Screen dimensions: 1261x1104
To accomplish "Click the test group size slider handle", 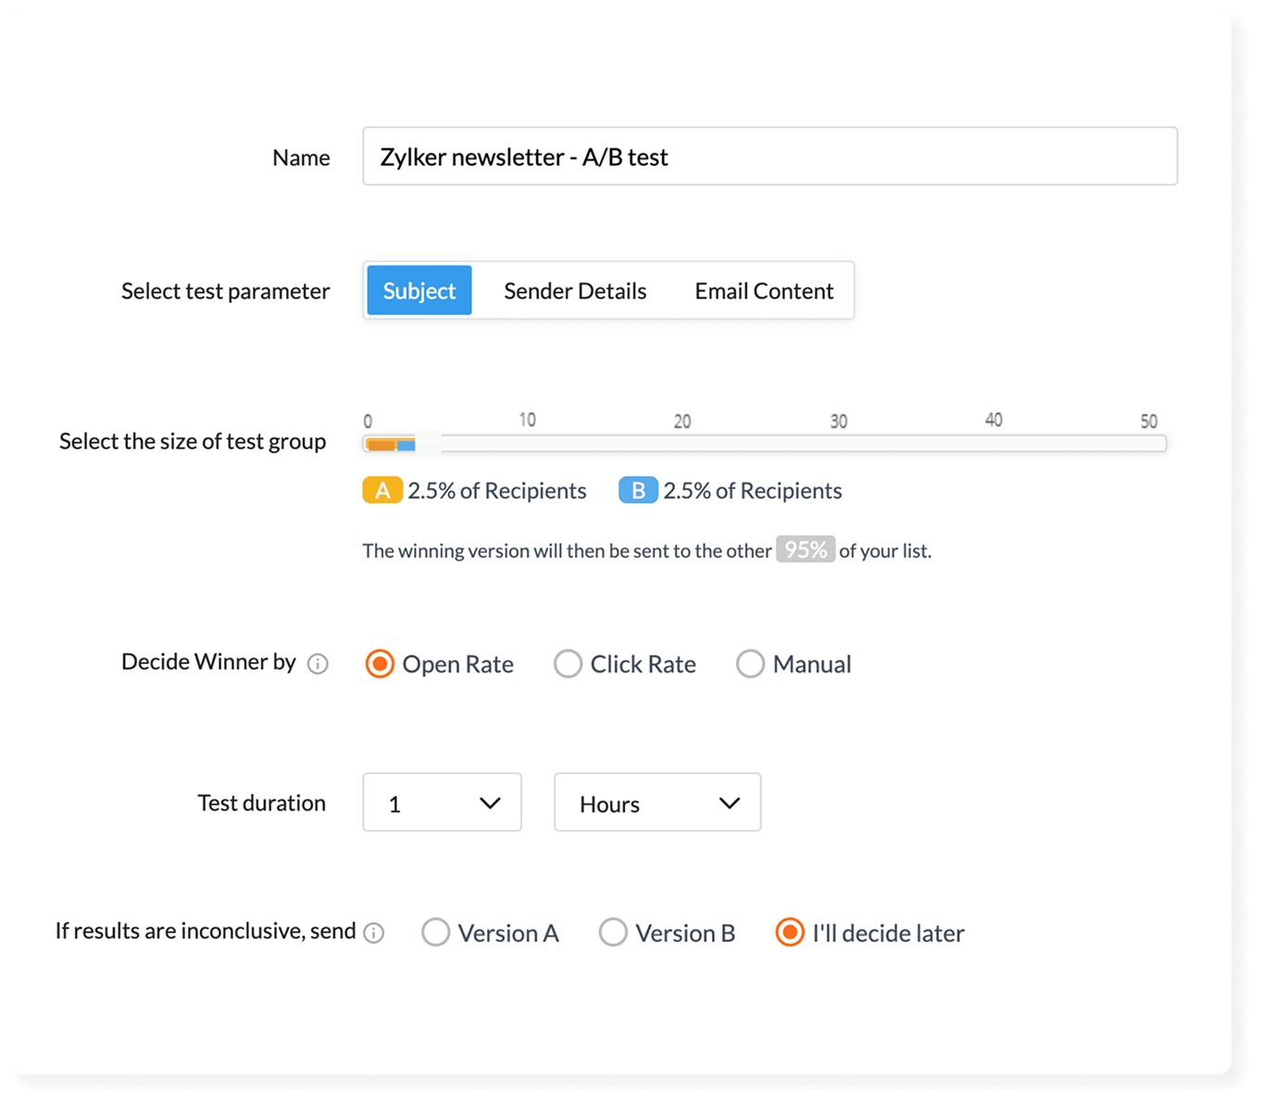I will point(428,444).
